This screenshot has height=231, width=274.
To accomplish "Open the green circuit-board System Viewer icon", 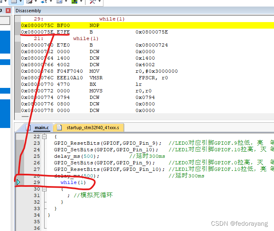I will pos(74,2).
